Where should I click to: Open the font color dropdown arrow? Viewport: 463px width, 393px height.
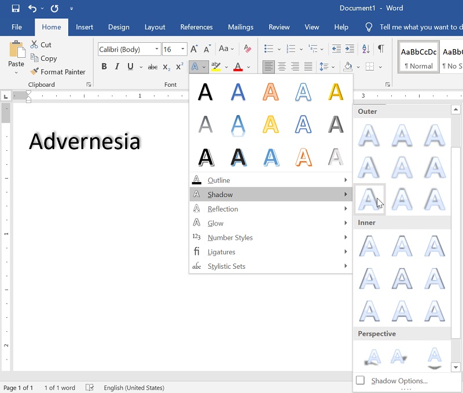249,67
